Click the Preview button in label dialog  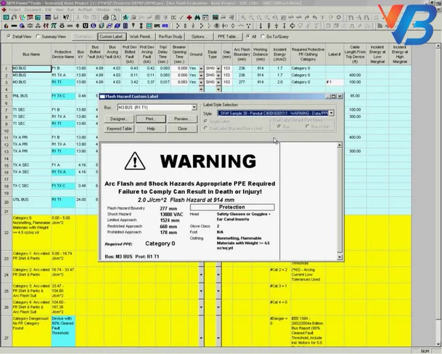[x=182, y=119]
